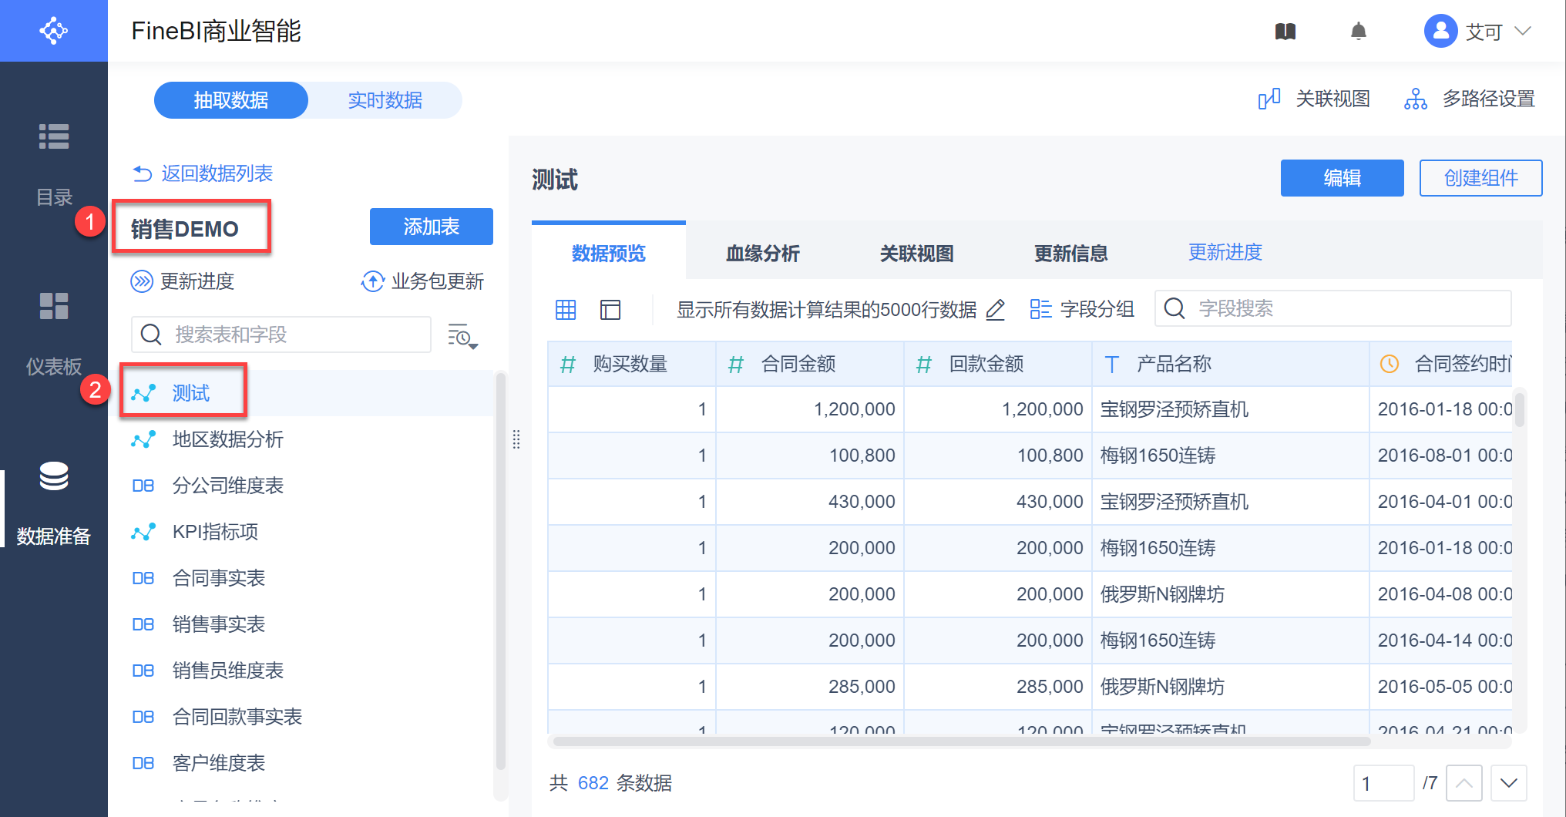Open the update info tab
1566x817 pixels.
coord(1070,254)
